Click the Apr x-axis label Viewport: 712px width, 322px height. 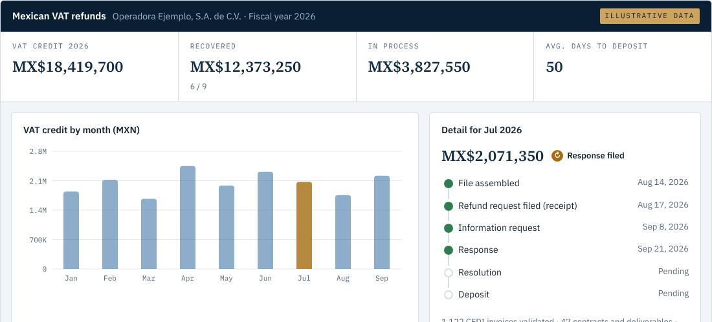[188, 279]
